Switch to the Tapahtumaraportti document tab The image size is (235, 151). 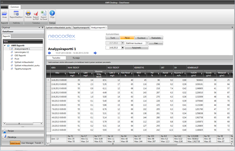pos(81,28)
